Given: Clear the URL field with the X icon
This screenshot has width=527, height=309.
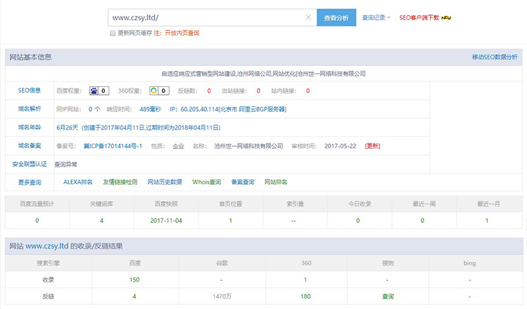Looking at the screenshot, I should click(308, 18).
